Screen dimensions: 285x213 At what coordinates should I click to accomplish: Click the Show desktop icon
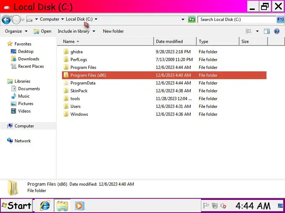281,206
